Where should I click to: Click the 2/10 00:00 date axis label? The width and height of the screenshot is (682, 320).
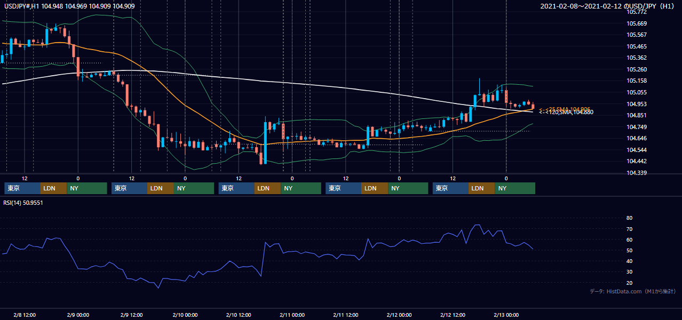pyautogui.click(x=185, y=315)
